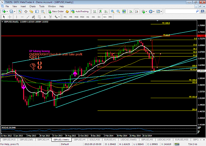Select the Trendline drawing tool
The width and height of the screenshot is (206, 146).
[x=28, y=17]
